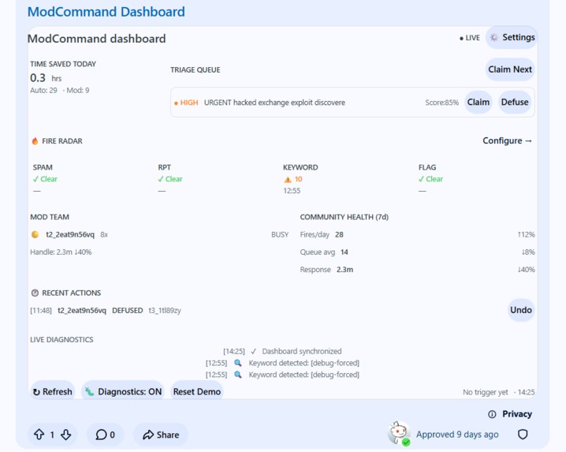Click the 0.3 hrs time saved value
Screen dimensions: 566x452
pyautogui.click(x=46, y=78)
